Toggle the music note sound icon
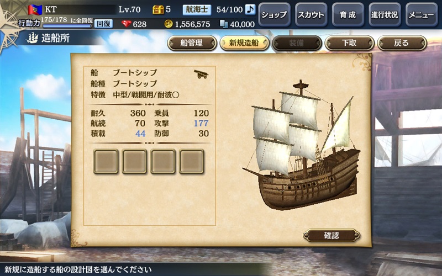Screen dimensions: 442x276 (x=250, y=9)
